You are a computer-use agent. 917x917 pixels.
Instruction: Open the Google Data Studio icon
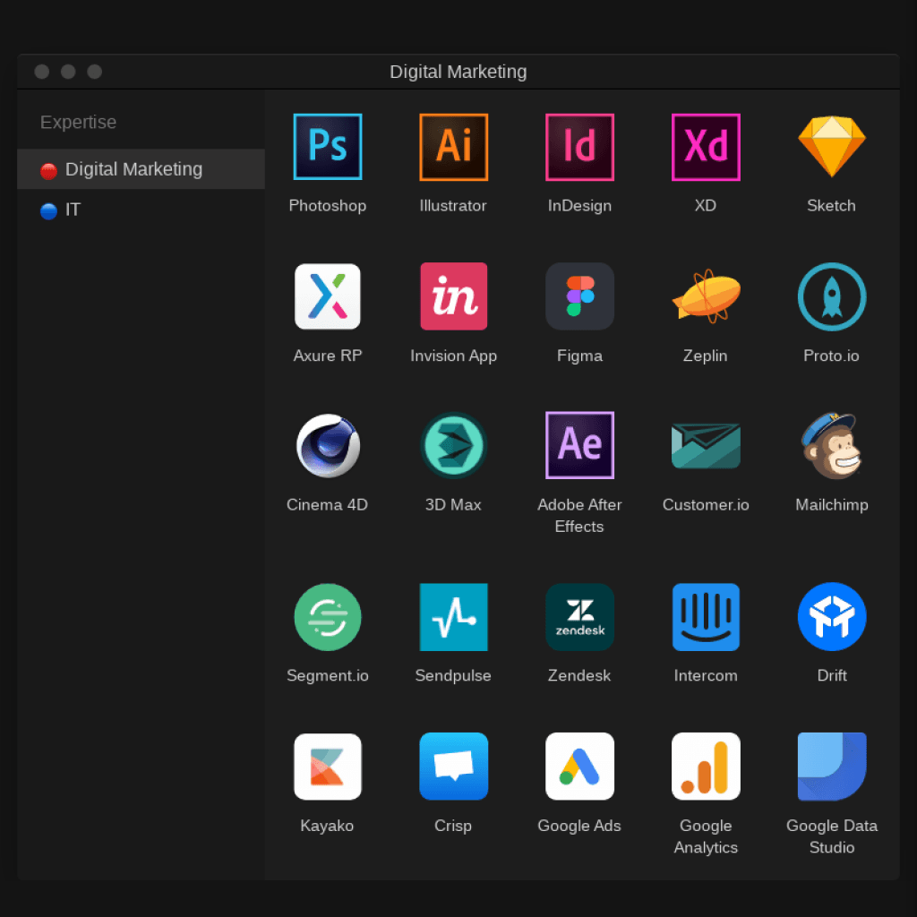click(832, 767)
